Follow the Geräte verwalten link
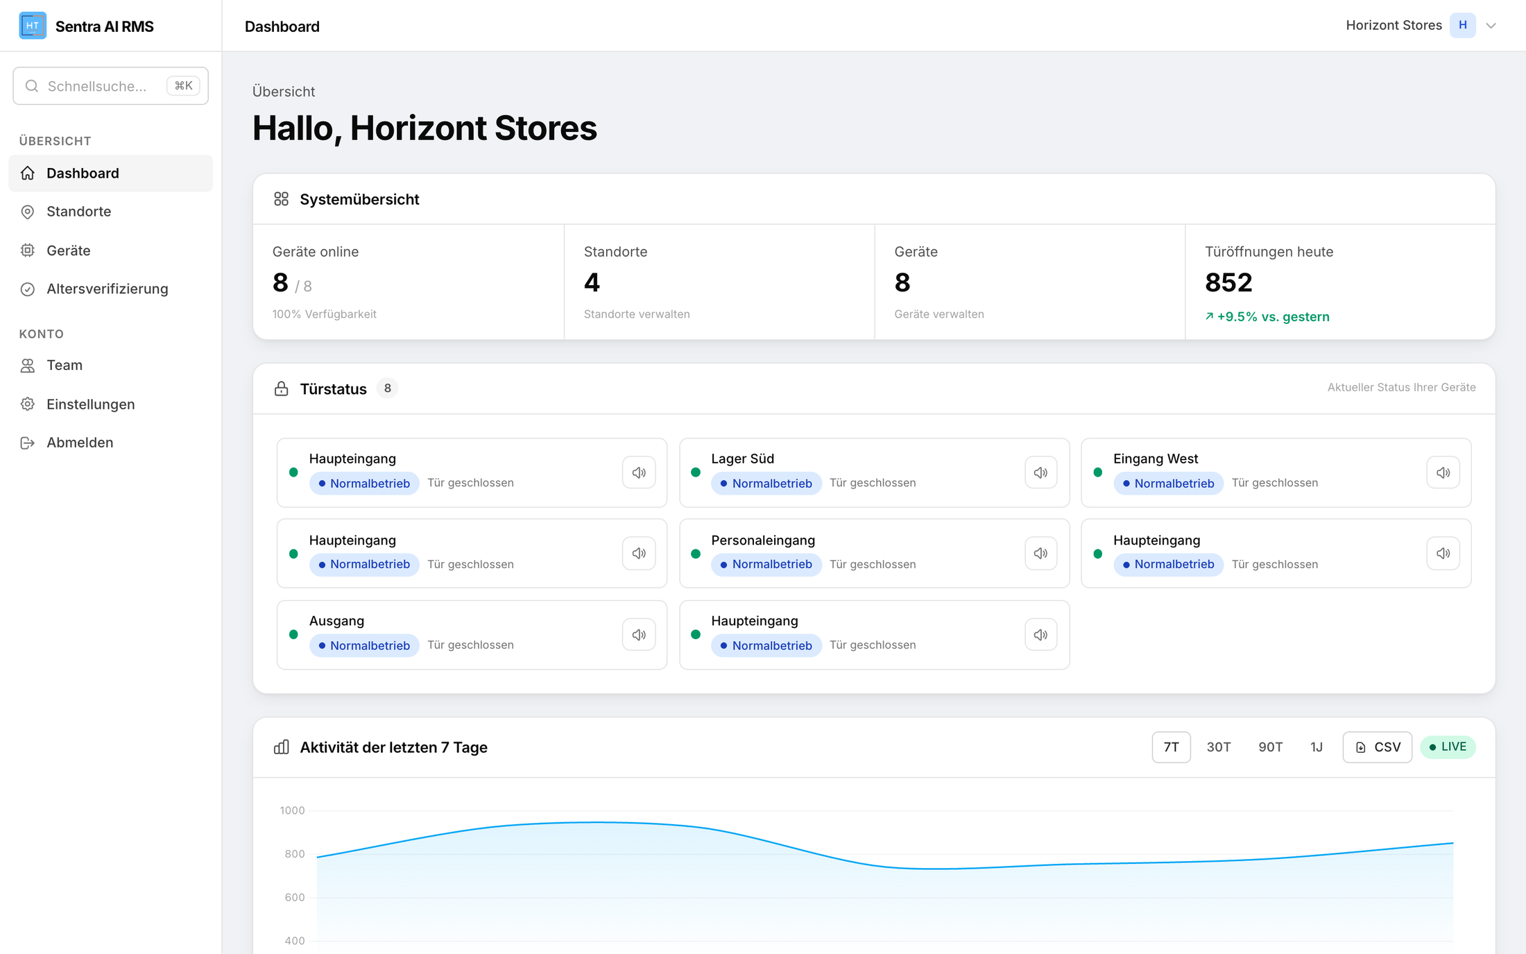 [x=939, y=314]
